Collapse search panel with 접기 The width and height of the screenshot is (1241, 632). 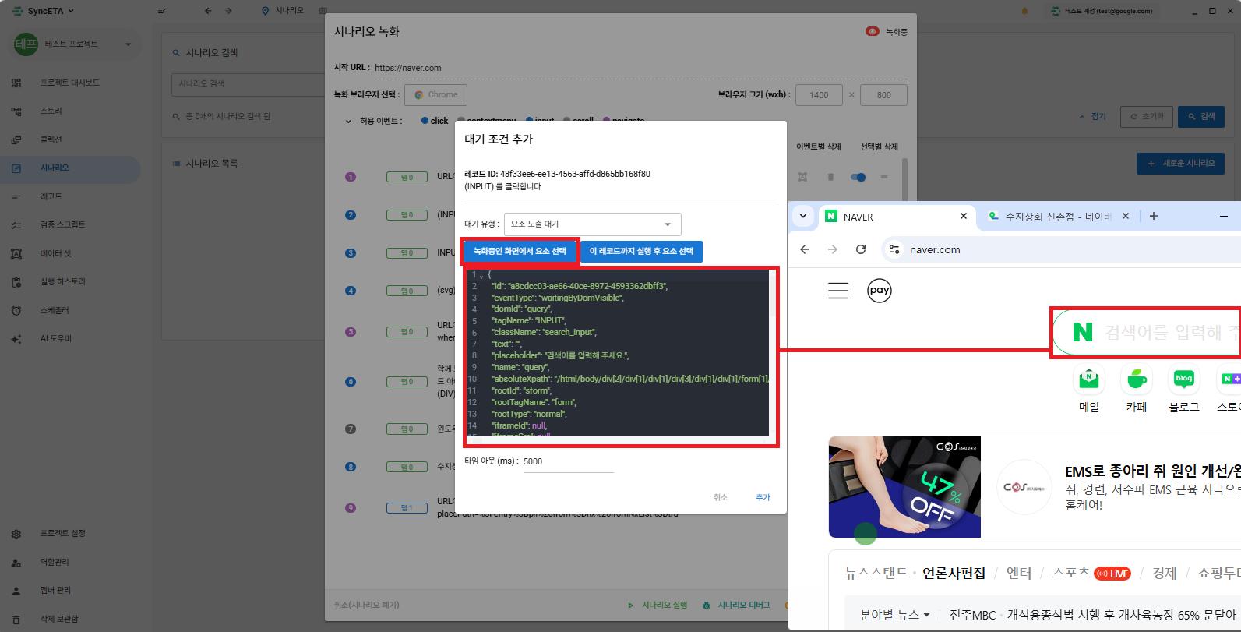tap(1093, 116)
